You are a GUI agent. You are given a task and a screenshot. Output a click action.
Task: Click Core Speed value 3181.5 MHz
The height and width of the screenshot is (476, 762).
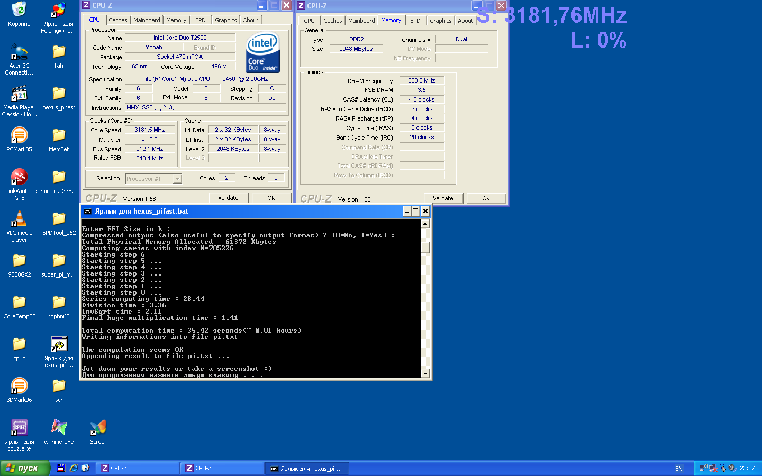[150, 130]
